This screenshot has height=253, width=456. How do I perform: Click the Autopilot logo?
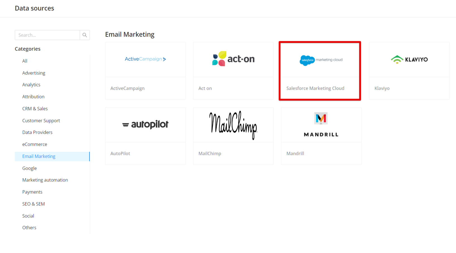point(145,125)
